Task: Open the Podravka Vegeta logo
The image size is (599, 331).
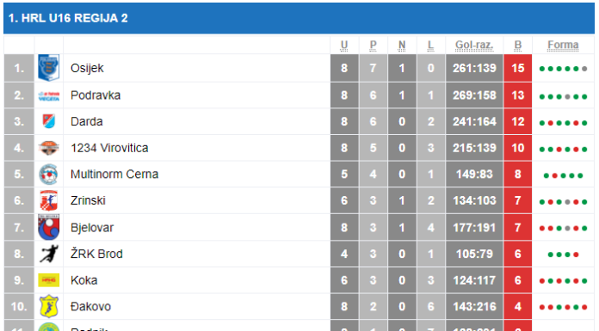Action: coord(49,95)
